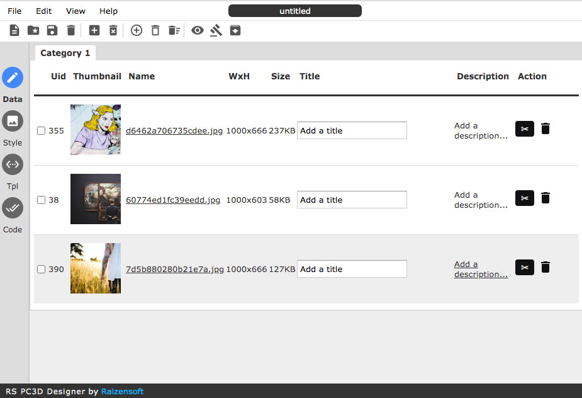Click the Raizensoft link in footer
The height and width of the screenshot is (398, 582).
click(x=122, y=391)
